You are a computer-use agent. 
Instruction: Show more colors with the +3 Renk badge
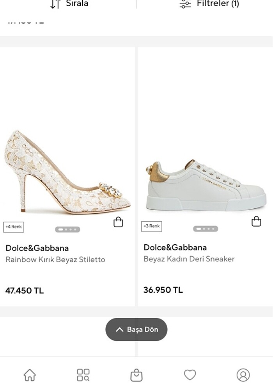[x=151, y=226]
